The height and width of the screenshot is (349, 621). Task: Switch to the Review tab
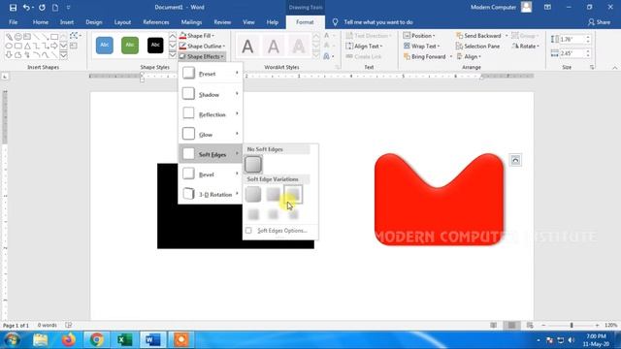(x=222, y=22)
